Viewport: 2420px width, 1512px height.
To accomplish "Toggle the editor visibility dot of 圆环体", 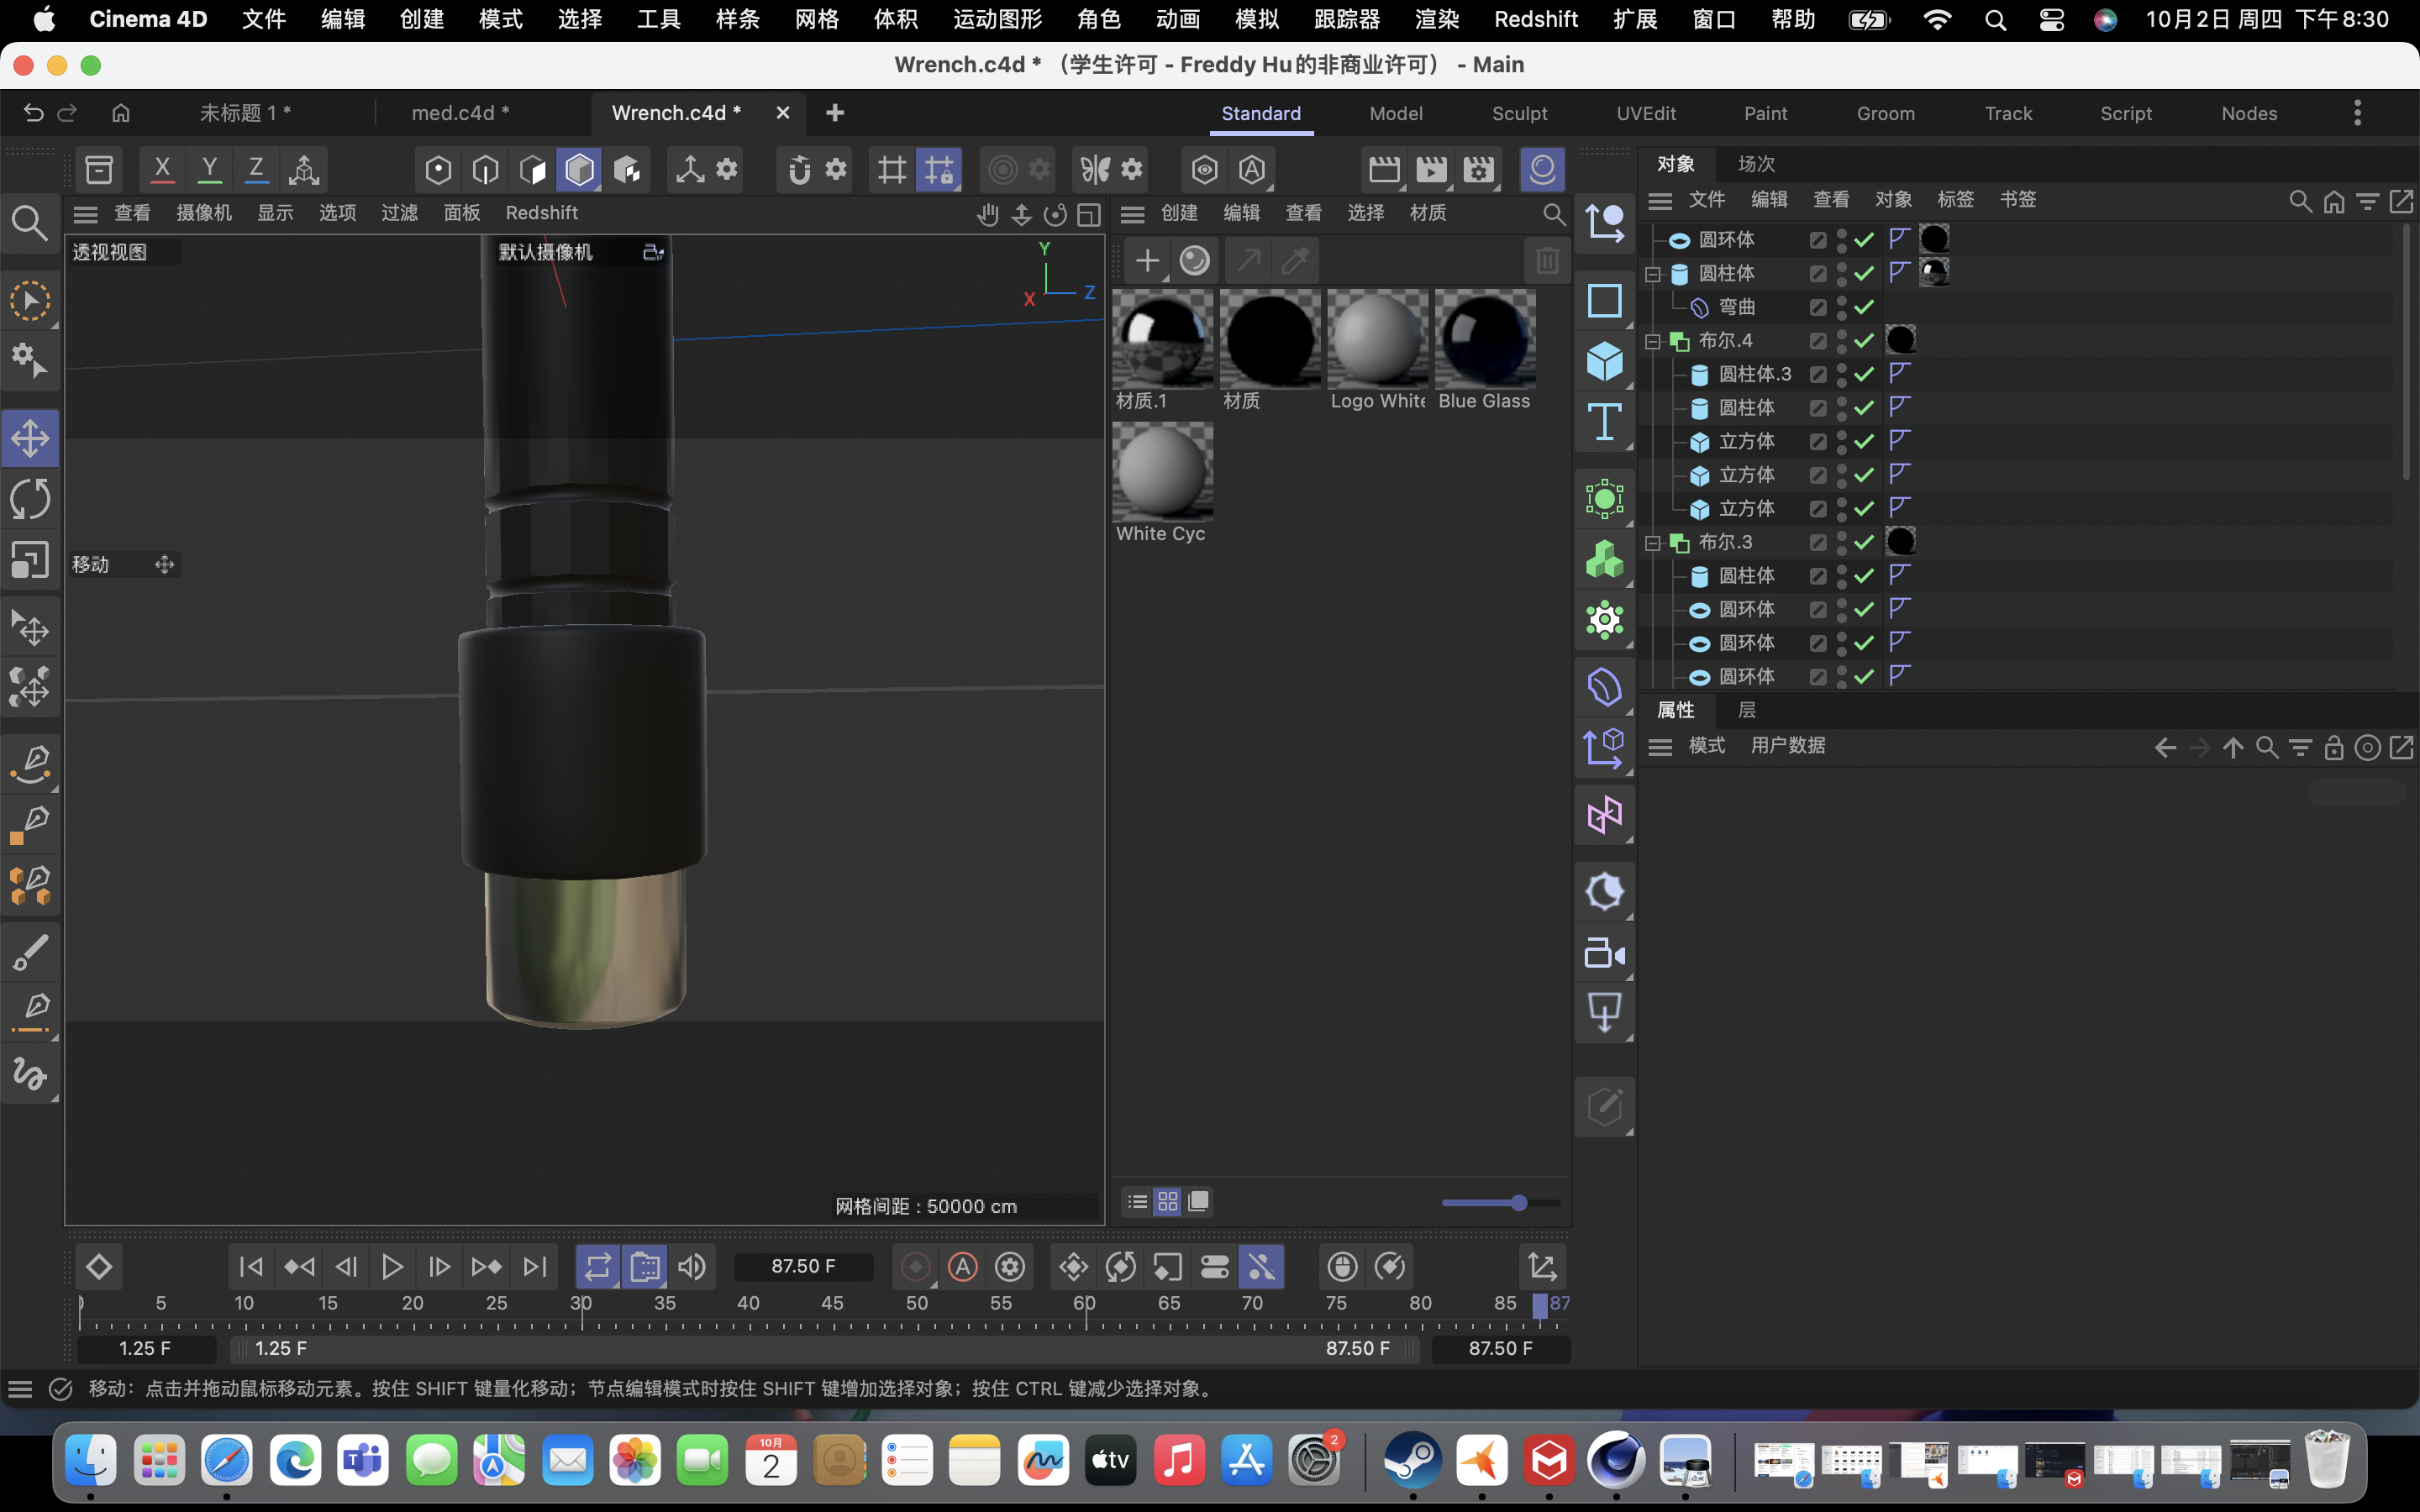I will click(1841, 234).
